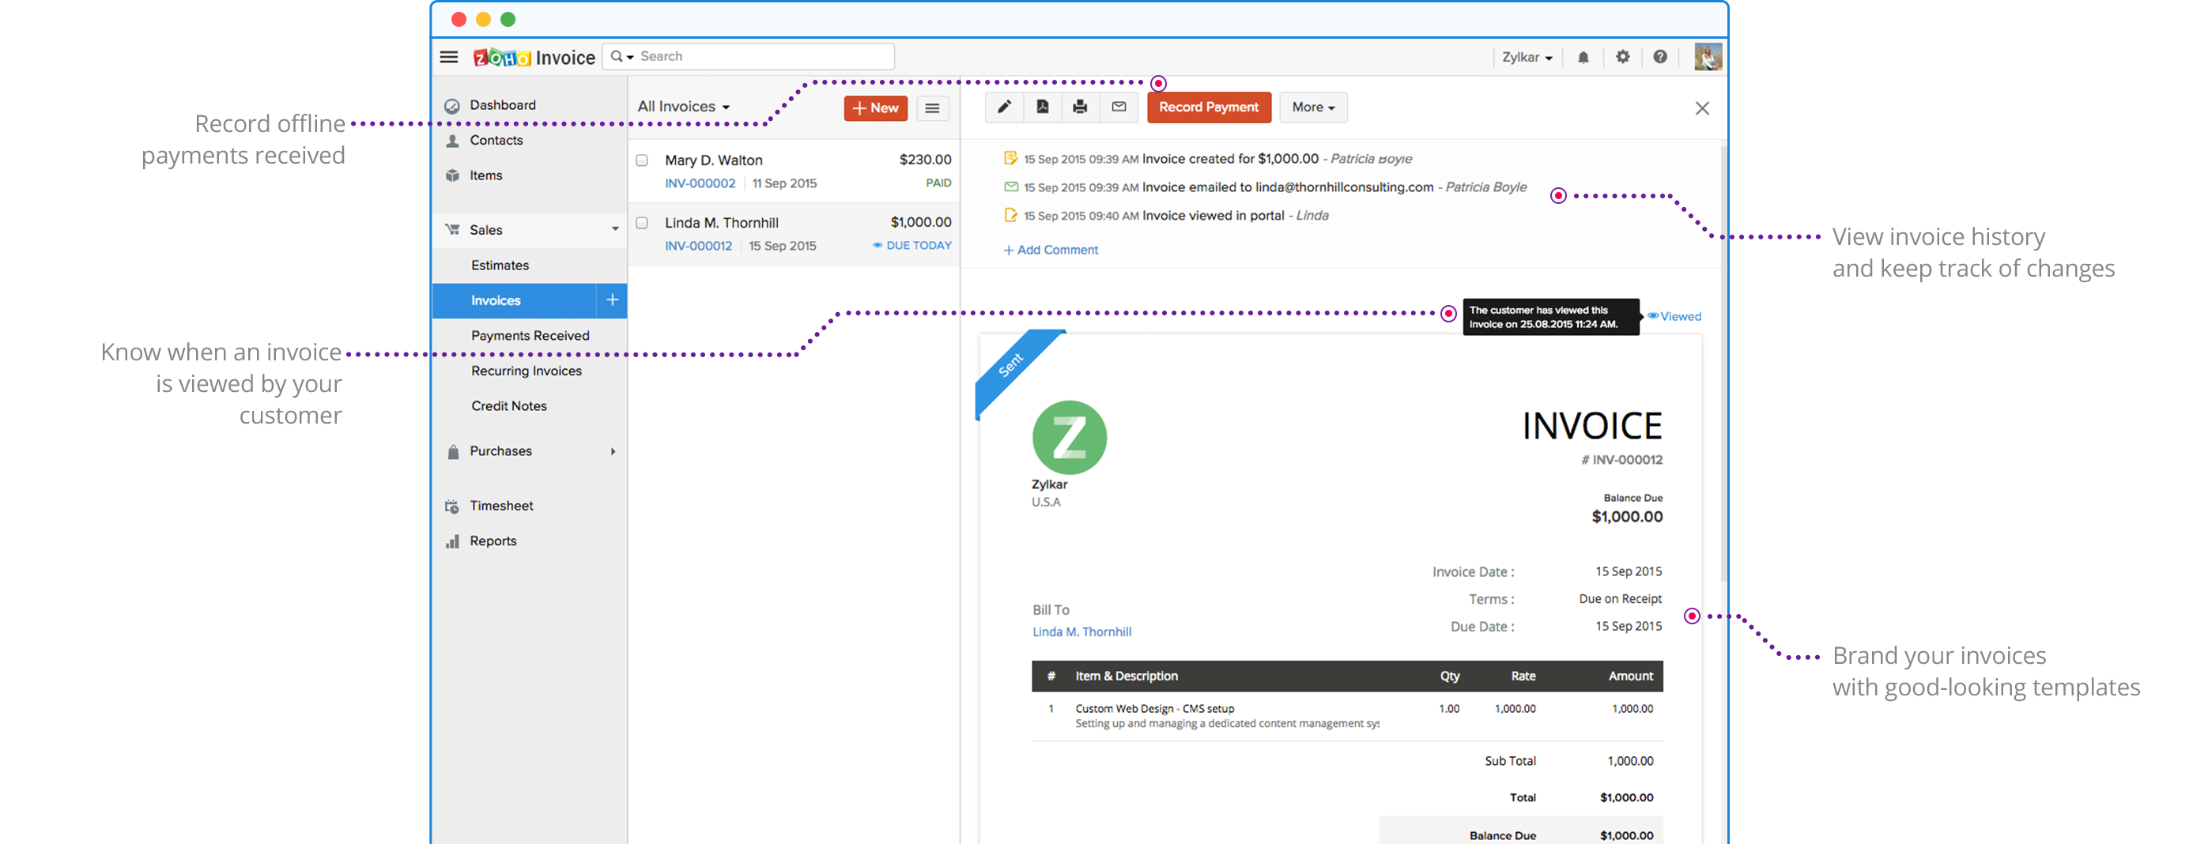Click the plus icon beside Invoices
Viewport: 2193px width, 844px height.
611,300
